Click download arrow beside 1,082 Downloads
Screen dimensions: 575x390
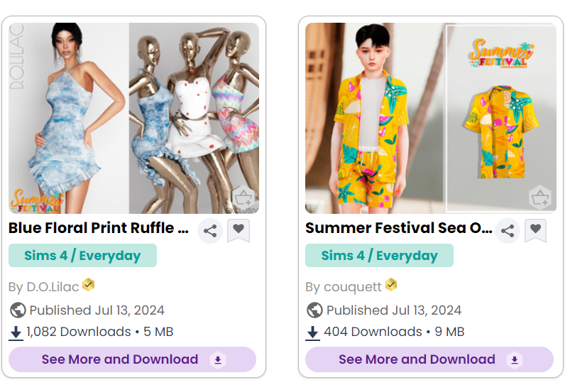pos(16,332)
